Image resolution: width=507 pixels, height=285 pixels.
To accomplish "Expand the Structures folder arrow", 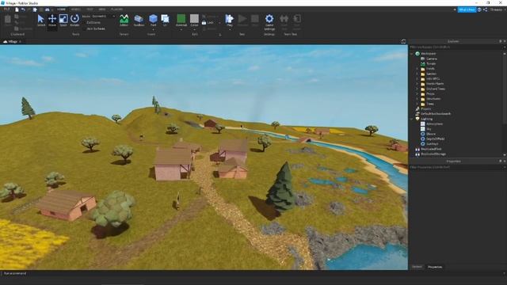I will point(417,99).
